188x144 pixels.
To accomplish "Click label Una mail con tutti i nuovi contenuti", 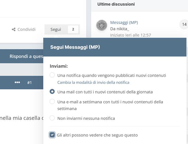I will [x=105, y=92].
